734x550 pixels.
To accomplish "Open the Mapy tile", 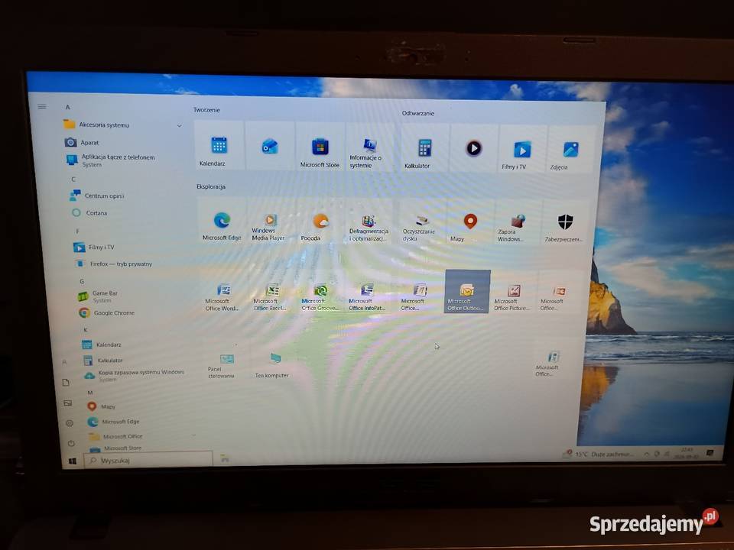I will [469, 223].
